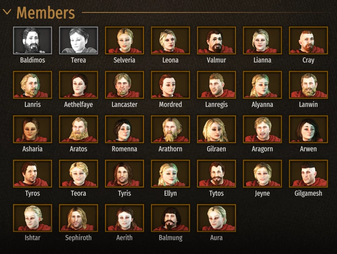Image resolution: width=337 pixels, height=254 pixels.
Task: Open Selveria's member portrait
Action: click(124, 40)
